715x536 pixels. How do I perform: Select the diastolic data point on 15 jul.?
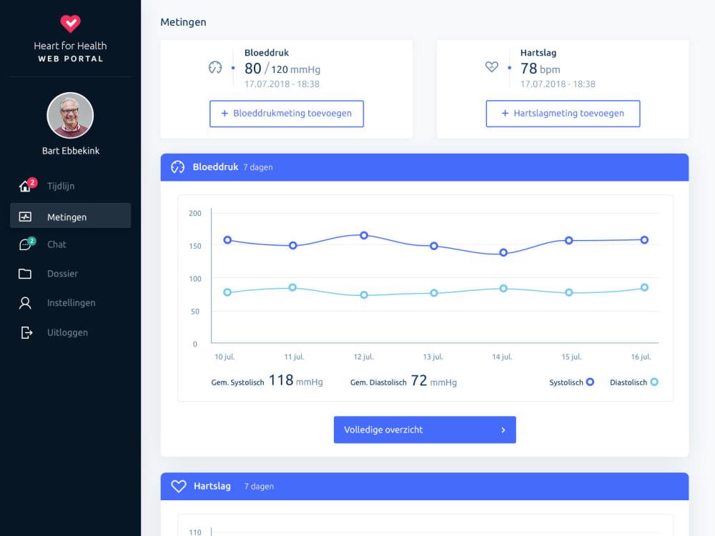[x=569, y=292]
